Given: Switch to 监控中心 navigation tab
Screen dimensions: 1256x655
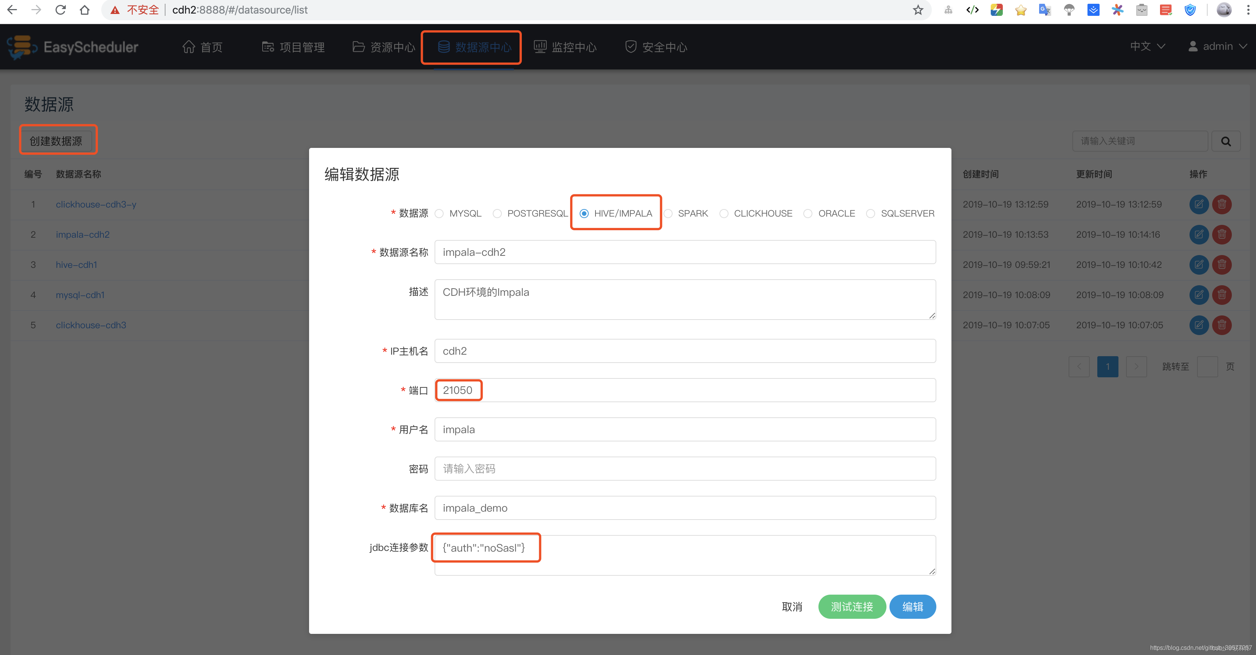Looking at the screenshot, I should tap(565, 47).
